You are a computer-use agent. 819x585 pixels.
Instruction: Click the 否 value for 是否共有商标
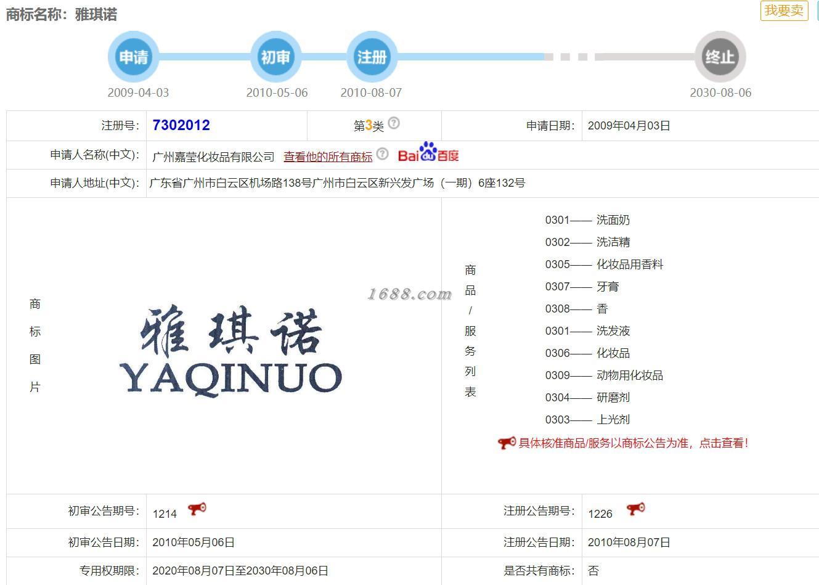pyautogui.click(x=593, y=571)
